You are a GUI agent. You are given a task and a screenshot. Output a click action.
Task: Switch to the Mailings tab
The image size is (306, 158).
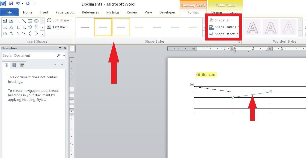(113, 12)
